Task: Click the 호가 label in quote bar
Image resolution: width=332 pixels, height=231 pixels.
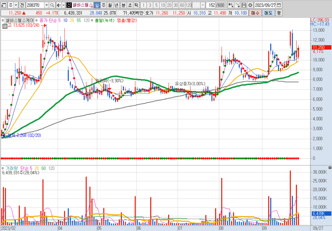Action: [x=149, y=13]
